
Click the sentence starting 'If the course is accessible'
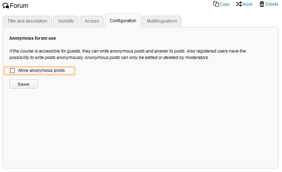108,51
